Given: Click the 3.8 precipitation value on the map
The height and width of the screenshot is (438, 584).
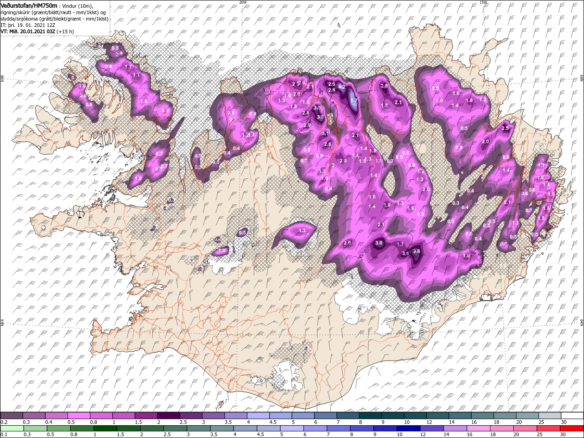Looking at the screenshot, I should (320, 117).
